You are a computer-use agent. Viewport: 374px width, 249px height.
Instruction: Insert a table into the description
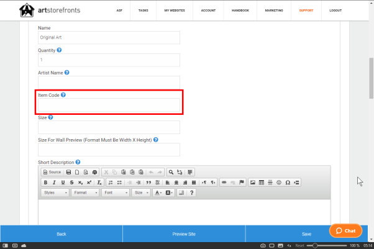click(x=261, y=183)
